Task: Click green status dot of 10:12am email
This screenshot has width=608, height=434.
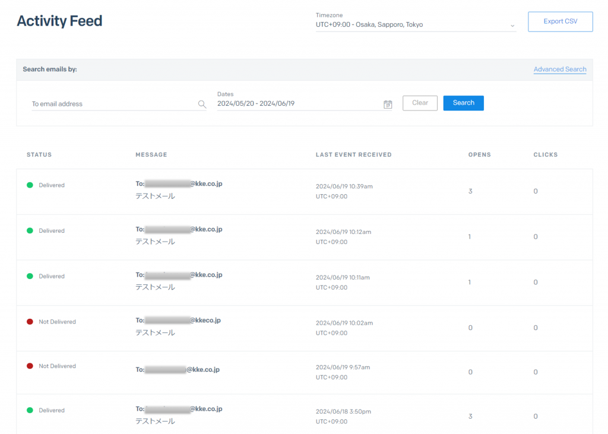Action: tap(30, 231)
